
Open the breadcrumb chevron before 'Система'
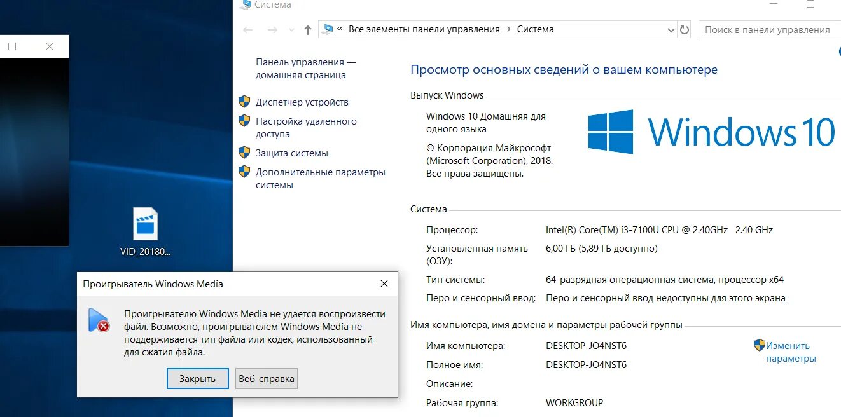tap(508, 29)
